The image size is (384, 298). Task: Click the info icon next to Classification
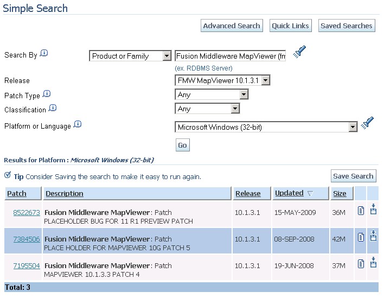click(x=53, y=108)
